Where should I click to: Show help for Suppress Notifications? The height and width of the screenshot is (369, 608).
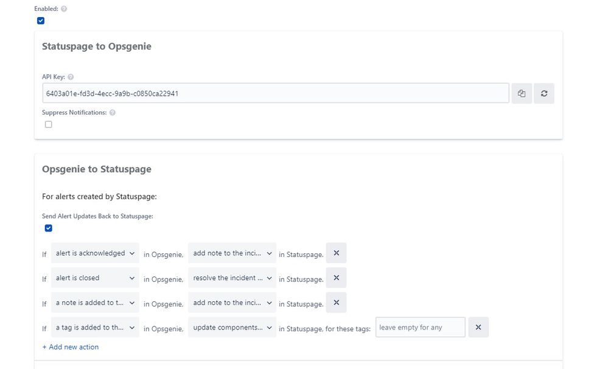pyautogui.click(x=113, y=113)
